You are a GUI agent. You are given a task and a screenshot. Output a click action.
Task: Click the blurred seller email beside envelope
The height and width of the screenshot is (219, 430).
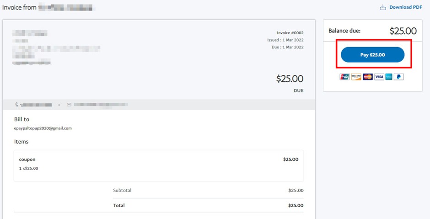pyautogui.click(x=101, y=104)
